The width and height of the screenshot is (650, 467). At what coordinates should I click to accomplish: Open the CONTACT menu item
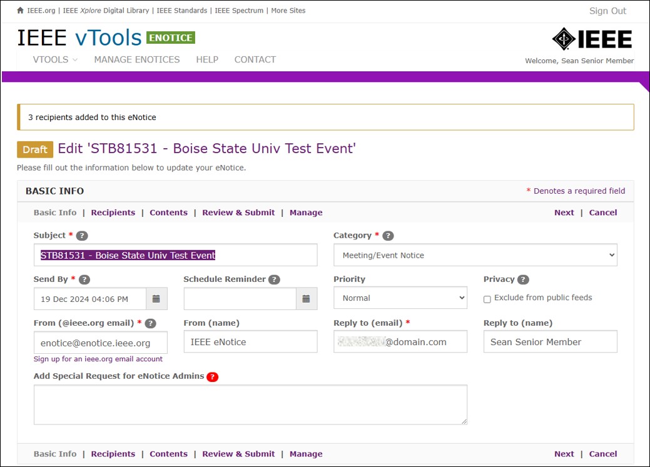[255, 59]
